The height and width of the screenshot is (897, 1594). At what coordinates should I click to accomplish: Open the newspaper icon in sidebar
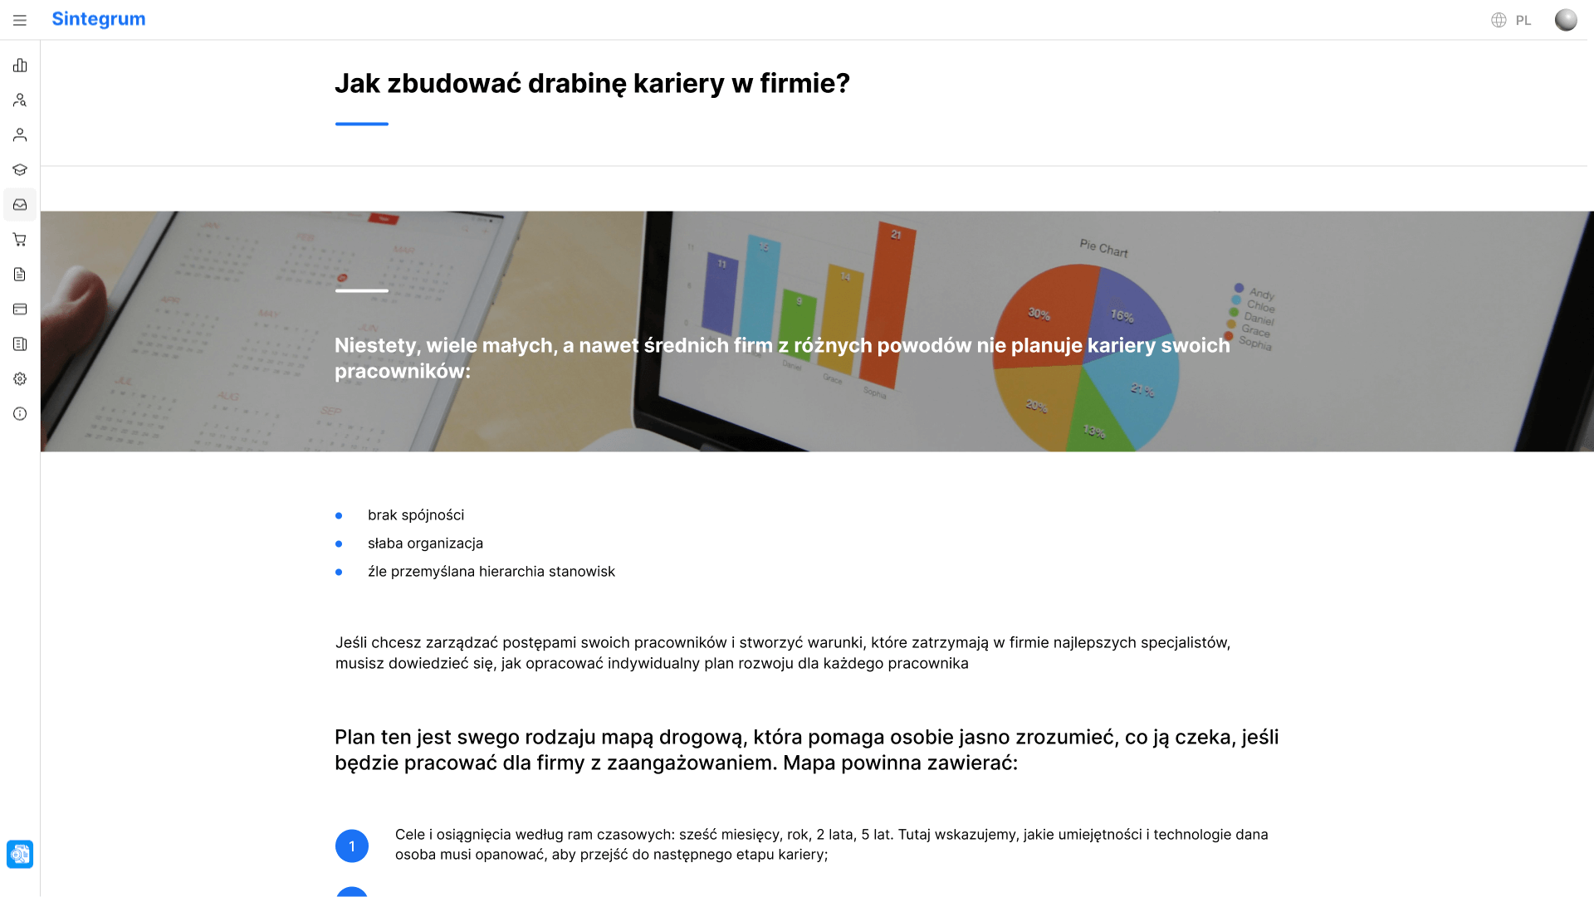click(20, 344)
